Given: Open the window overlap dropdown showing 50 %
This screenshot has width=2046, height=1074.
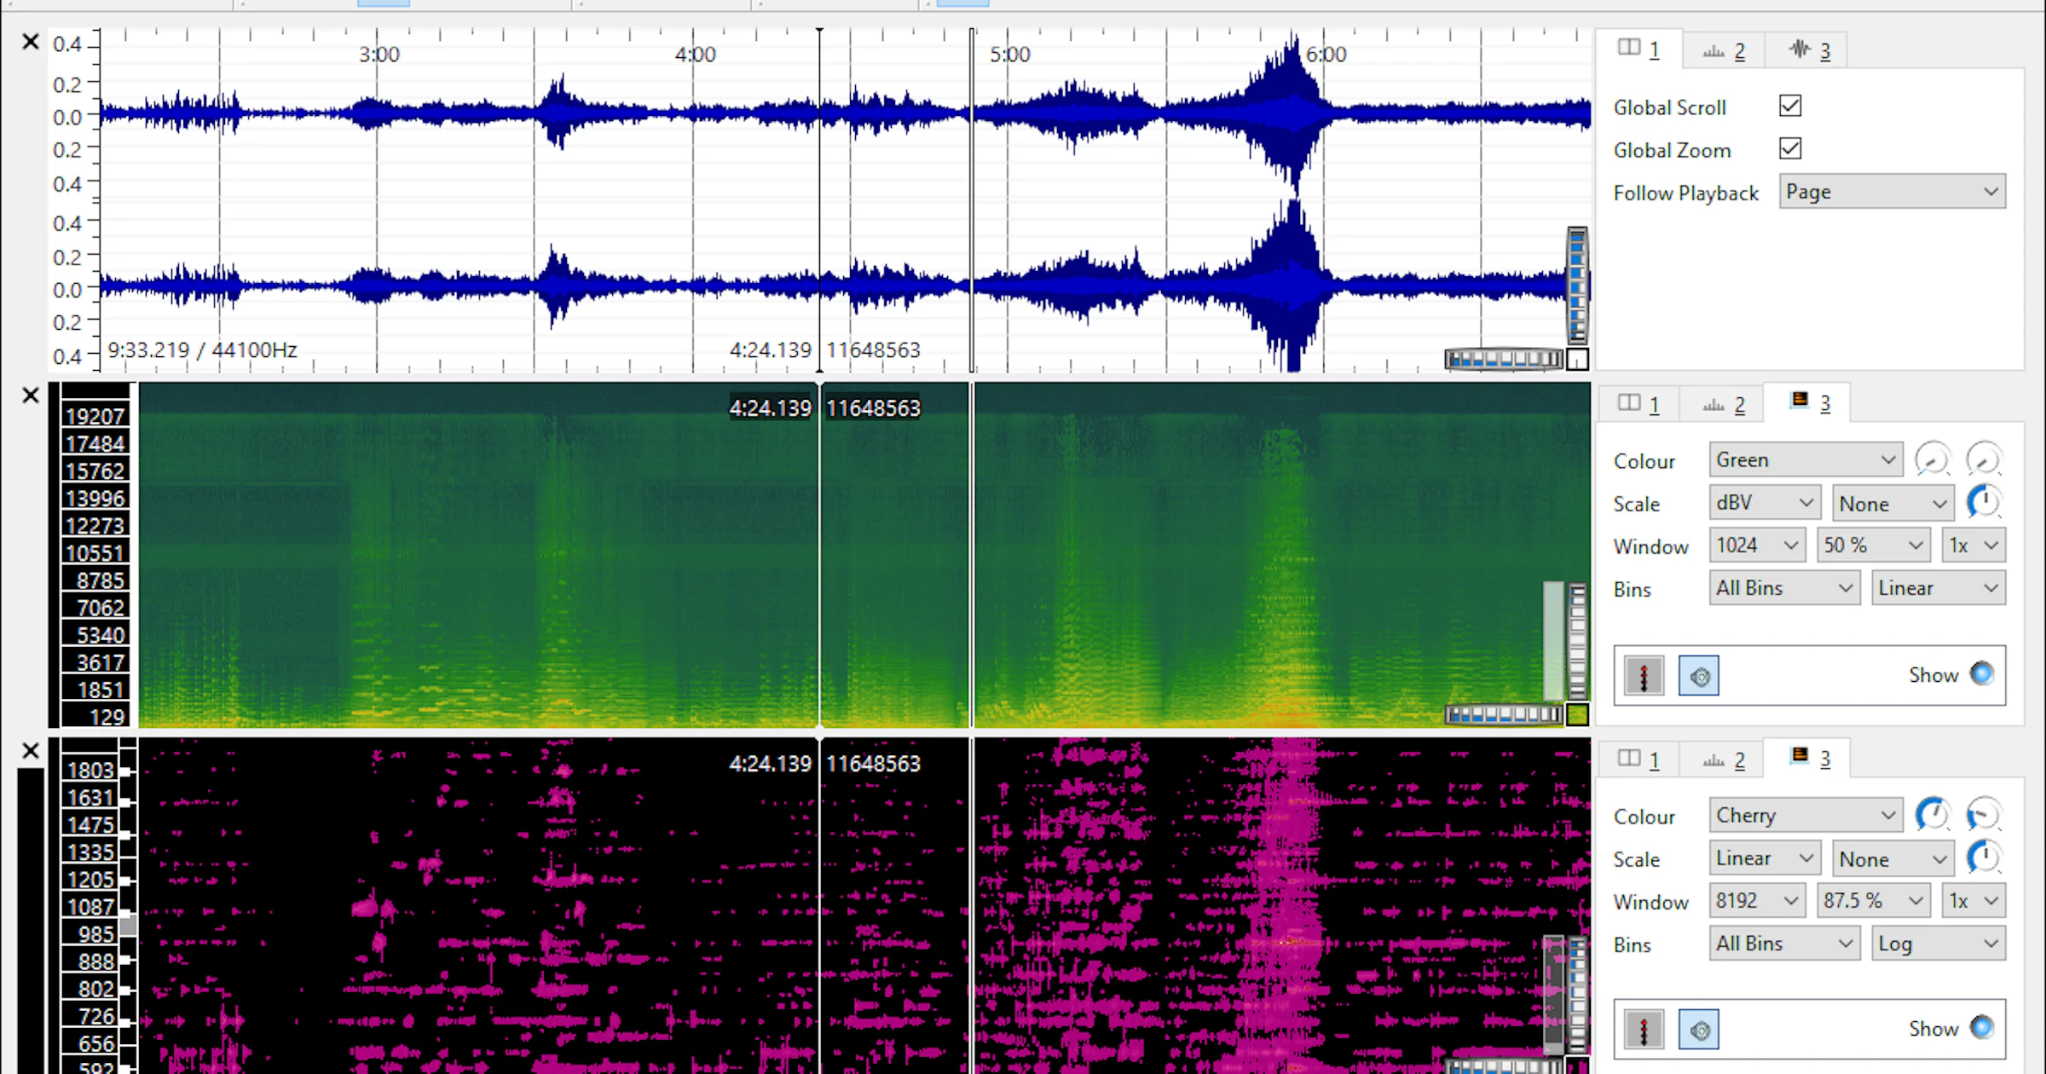Looking at the screenshot, I should pyautogui.click(x=1874, y=546).
